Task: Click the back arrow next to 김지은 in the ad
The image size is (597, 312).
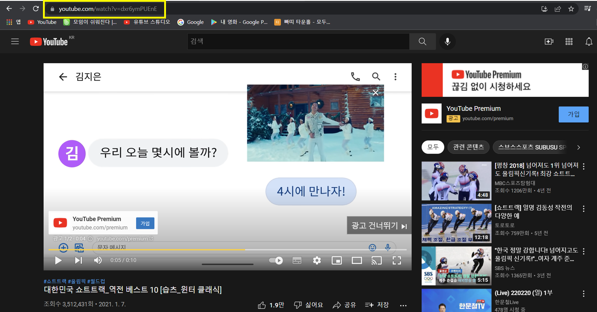Action: click(63, 77)
